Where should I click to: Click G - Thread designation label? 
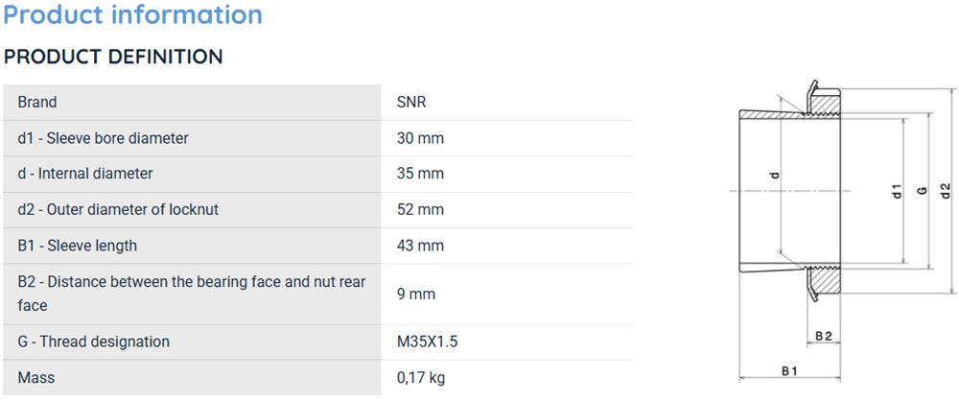tap(94, 342)
